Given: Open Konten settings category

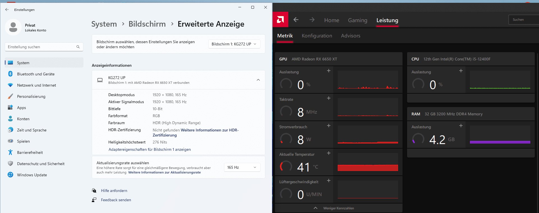Looking at the screenshot, I should tap(44, 119).
